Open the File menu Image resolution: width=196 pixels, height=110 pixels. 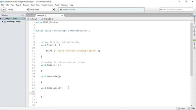[x=2, y=5]
